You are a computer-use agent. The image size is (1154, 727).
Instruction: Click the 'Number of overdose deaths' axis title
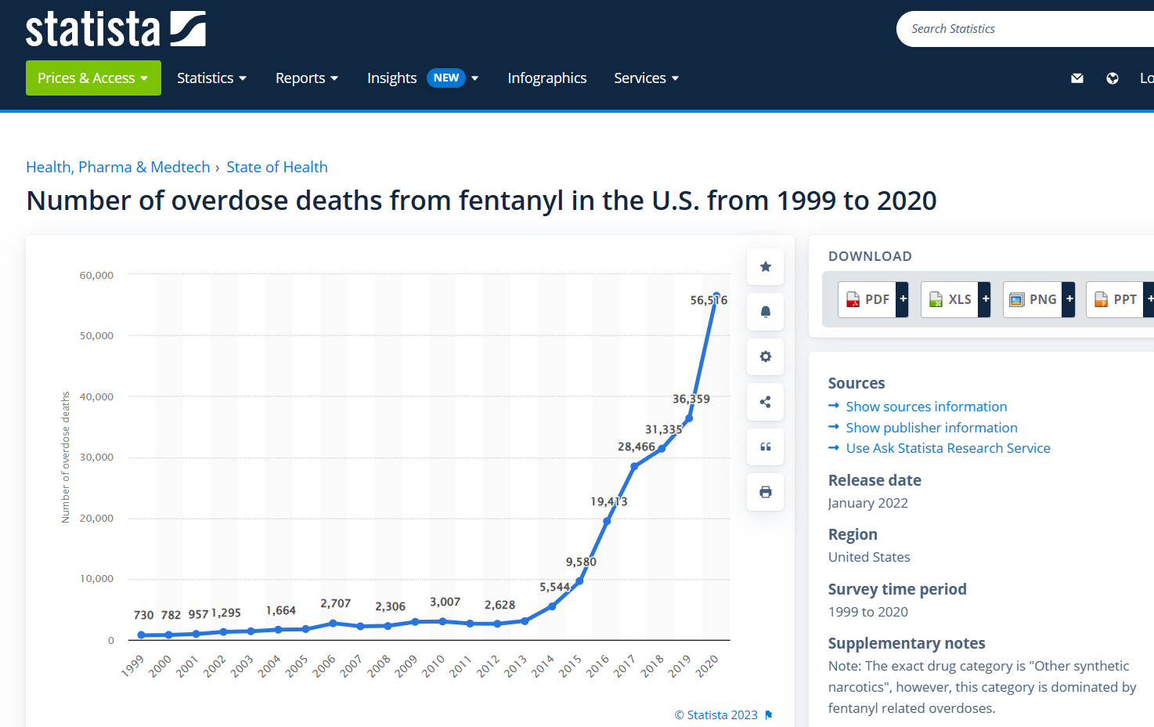[66, 458]
